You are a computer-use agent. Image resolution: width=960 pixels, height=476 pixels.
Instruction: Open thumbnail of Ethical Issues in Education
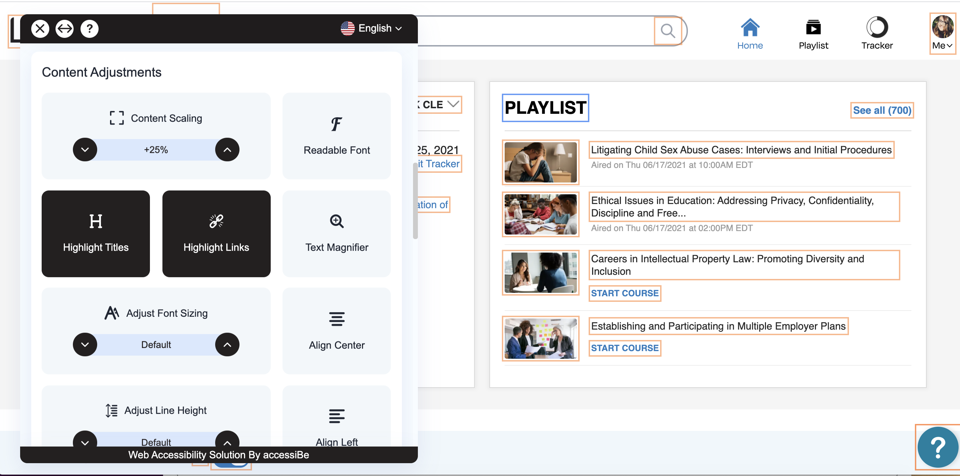(x=540, y=214)
